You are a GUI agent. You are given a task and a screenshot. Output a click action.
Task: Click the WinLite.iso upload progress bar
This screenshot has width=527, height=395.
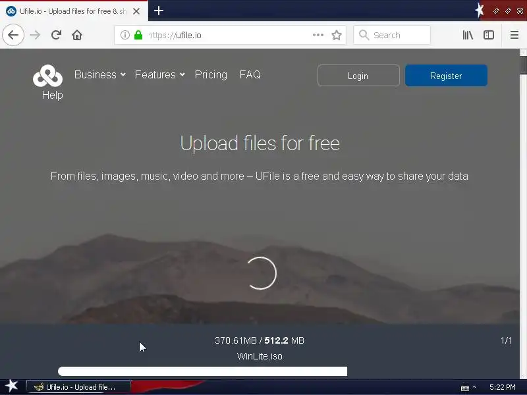coord(202,371)
